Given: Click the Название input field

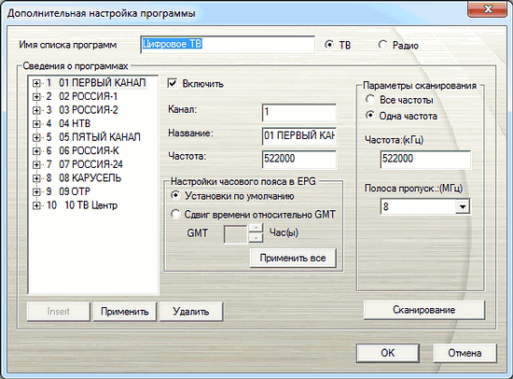Looking at the screenshot, I should [x=299, y=136].
